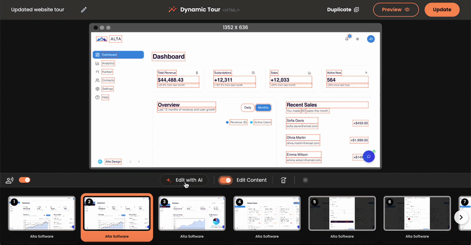
Task: Click the notification bell icon
Action: point(347,39)
